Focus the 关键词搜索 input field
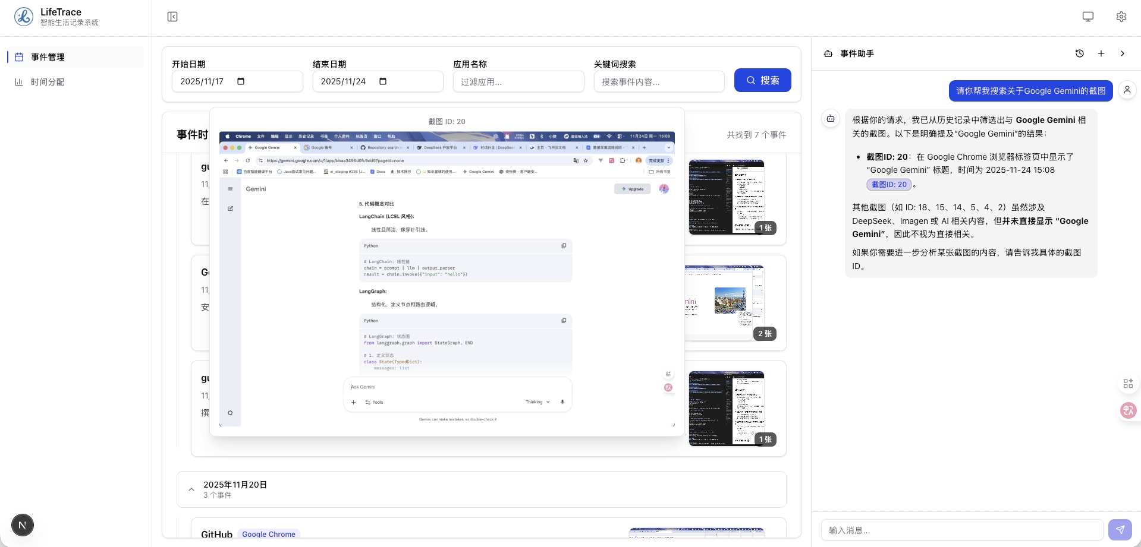 (x=659, y=82)
